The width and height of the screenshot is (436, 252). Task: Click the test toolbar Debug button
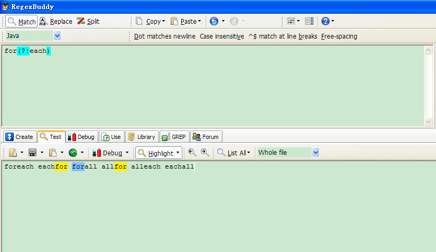[107, 153]
